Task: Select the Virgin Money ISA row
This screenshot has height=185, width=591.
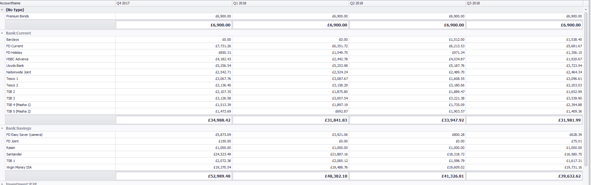Action: (x=19, y=167)
